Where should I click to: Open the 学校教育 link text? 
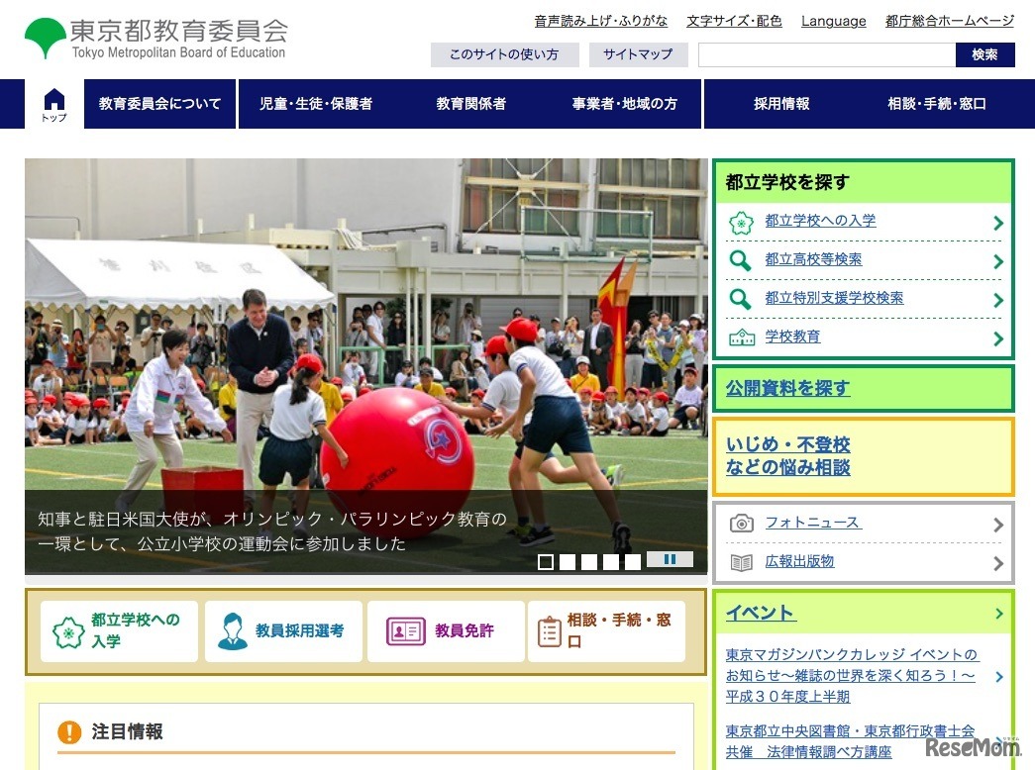coord(792,337)
